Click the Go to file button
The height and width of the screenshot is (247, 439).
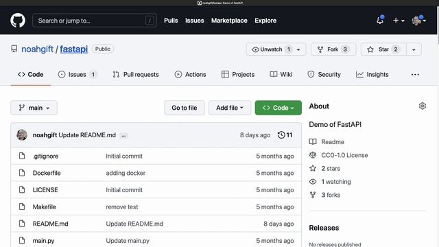point(185,108)
